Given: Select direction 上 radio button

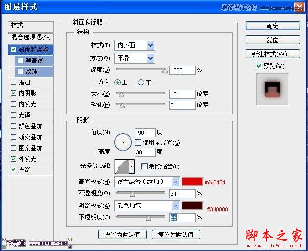Looking at the screenshot, I should (118, 82).
